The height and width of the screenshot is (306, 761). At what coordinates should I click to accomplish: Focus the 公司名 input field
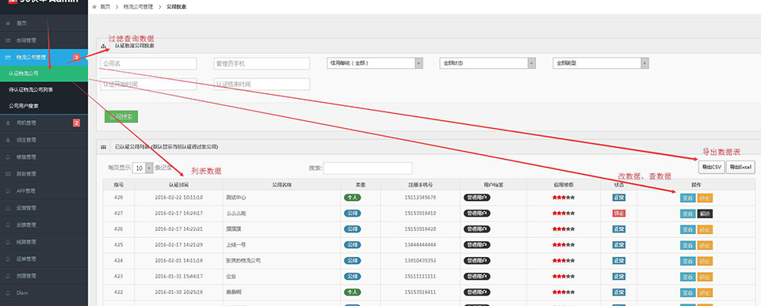pyautogui.click(x=148, y=63)
